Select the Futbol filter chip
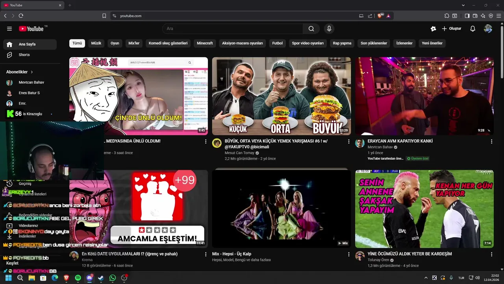 (x=278, y=43)
